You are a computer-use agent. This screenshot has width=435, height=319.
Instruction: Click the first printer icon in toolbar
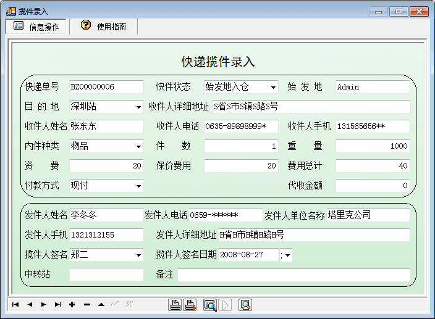(175, 304)
